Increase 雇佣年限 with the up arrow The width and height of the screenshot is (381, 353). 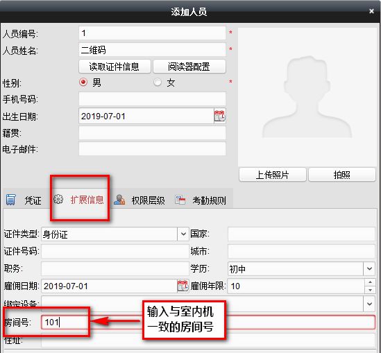[370, 282]
